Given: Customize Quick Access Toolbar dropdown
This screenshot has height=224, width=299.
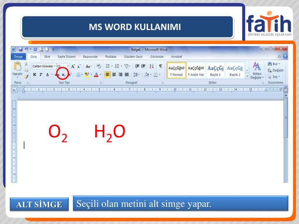Looking at the screenshot, I should [x=53, y=50].
